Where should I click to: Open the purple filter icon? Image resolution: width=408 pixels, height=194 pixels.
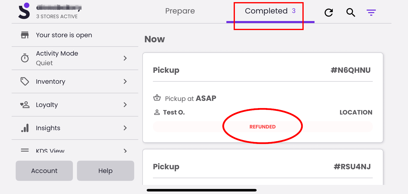[x=371, y=12]
